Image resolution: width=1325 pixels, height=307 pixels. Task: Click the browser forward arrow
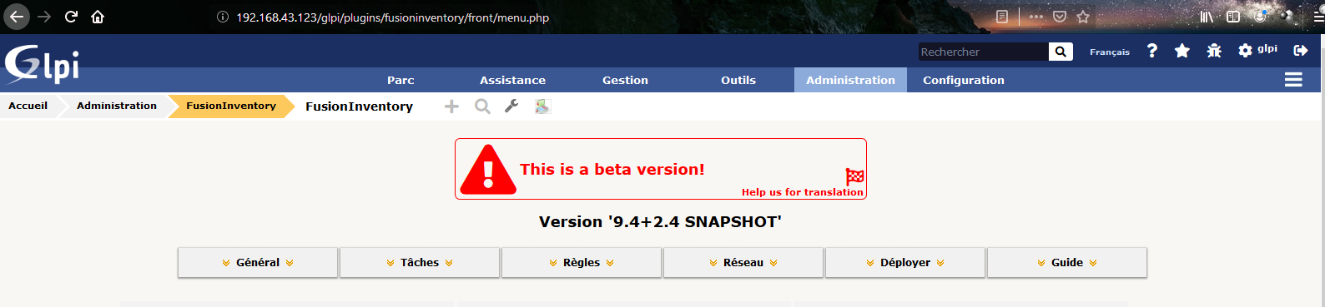click(x=44, y=17)
